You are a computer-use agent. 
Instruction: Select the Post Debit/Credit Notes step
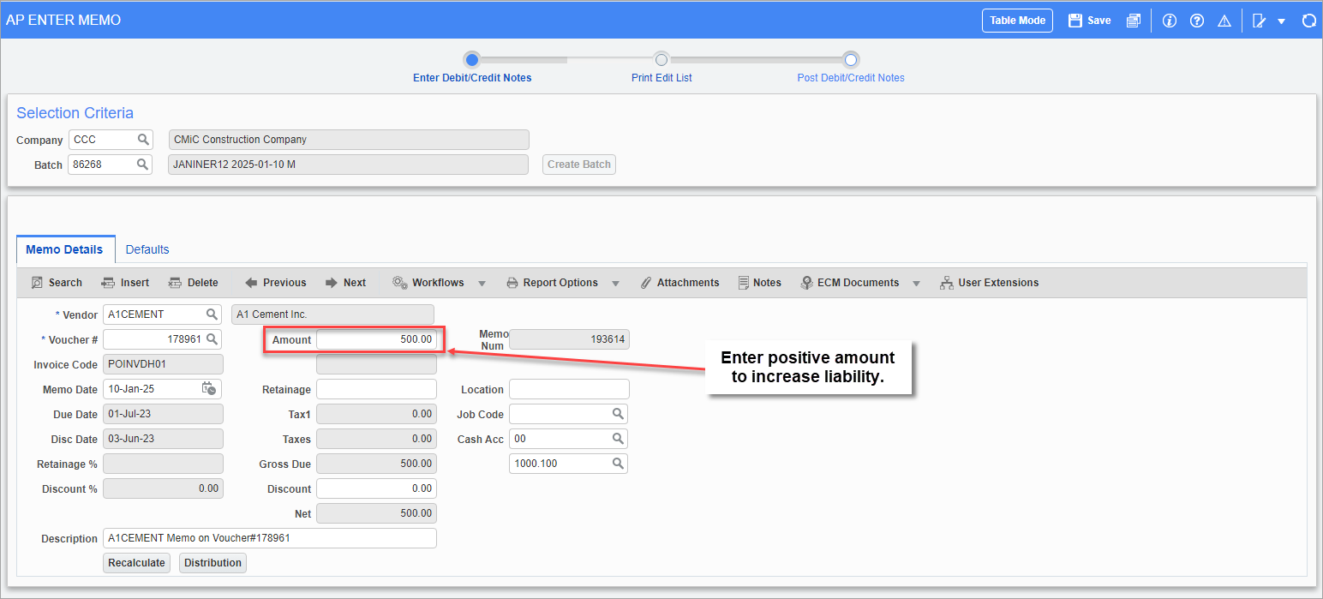pyautogui.click(x=850, y=59)
